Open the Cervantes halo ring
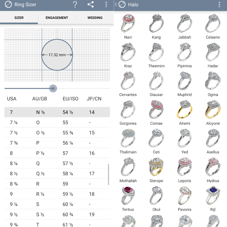 pos(128,84)
